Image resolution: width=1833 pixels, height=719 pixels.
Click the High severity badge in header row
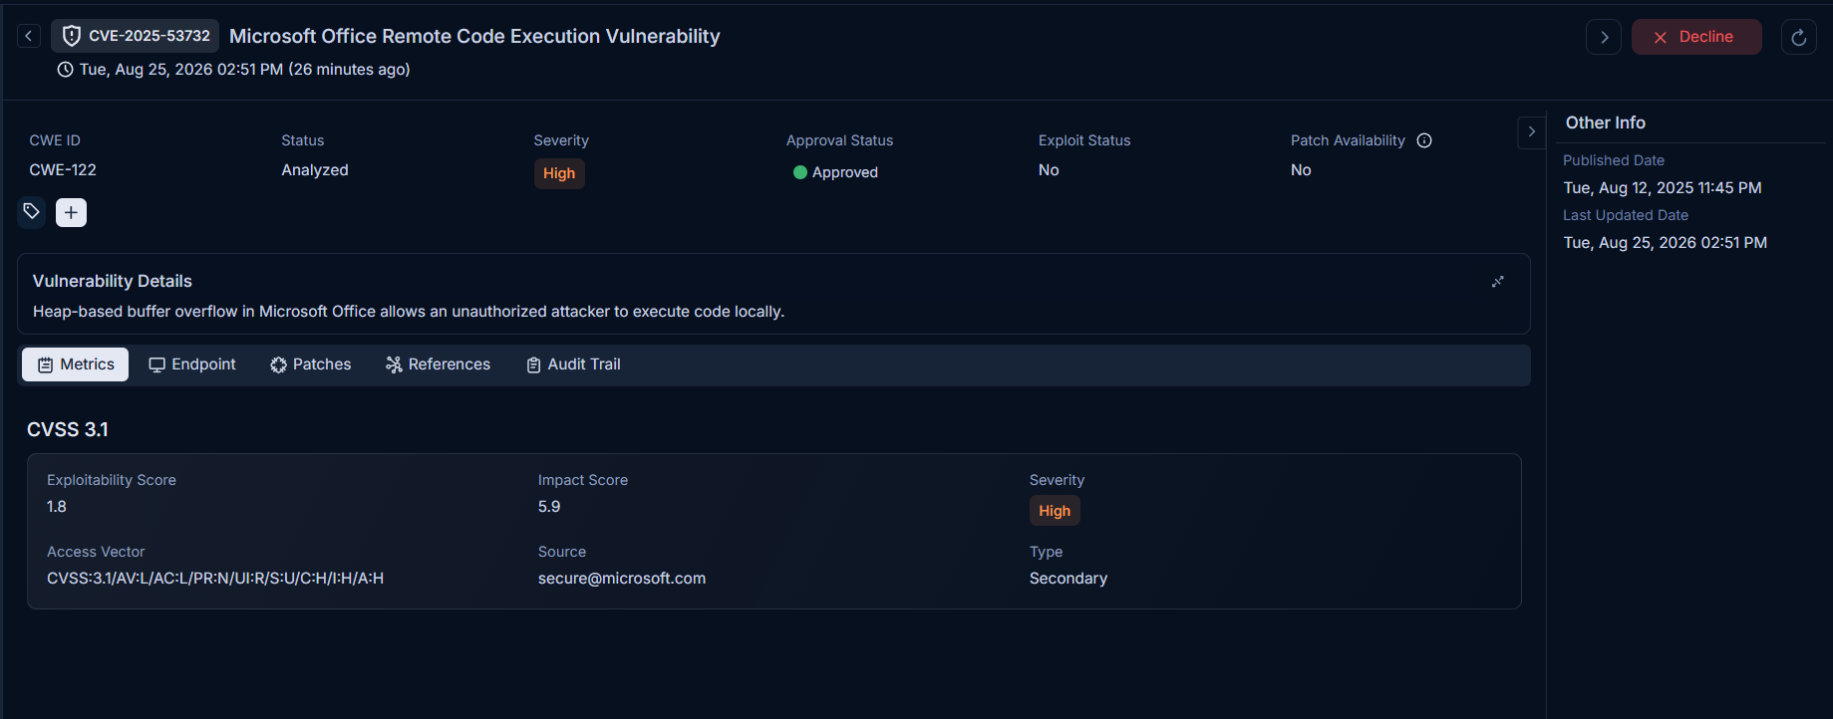pyautogui.click(x=559, y=173)
